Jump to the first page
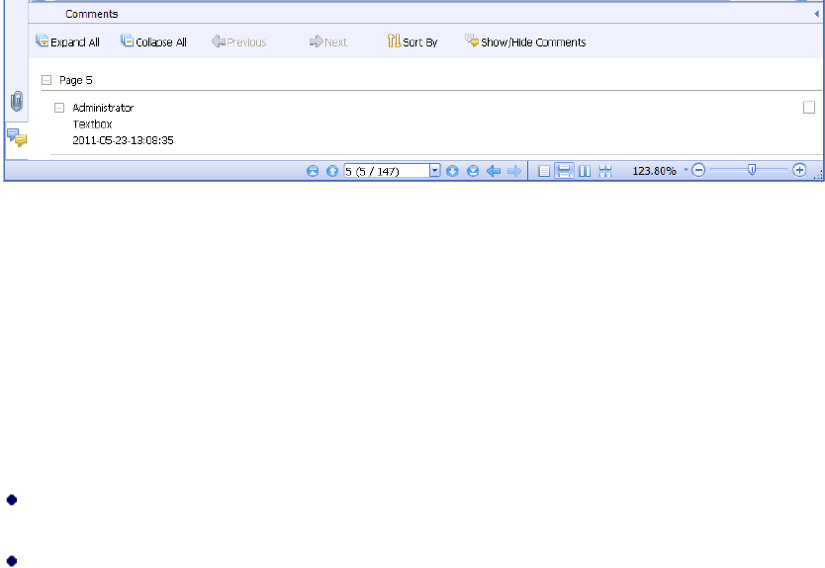Viewport: 825px width, 568px height. [313, 171]
